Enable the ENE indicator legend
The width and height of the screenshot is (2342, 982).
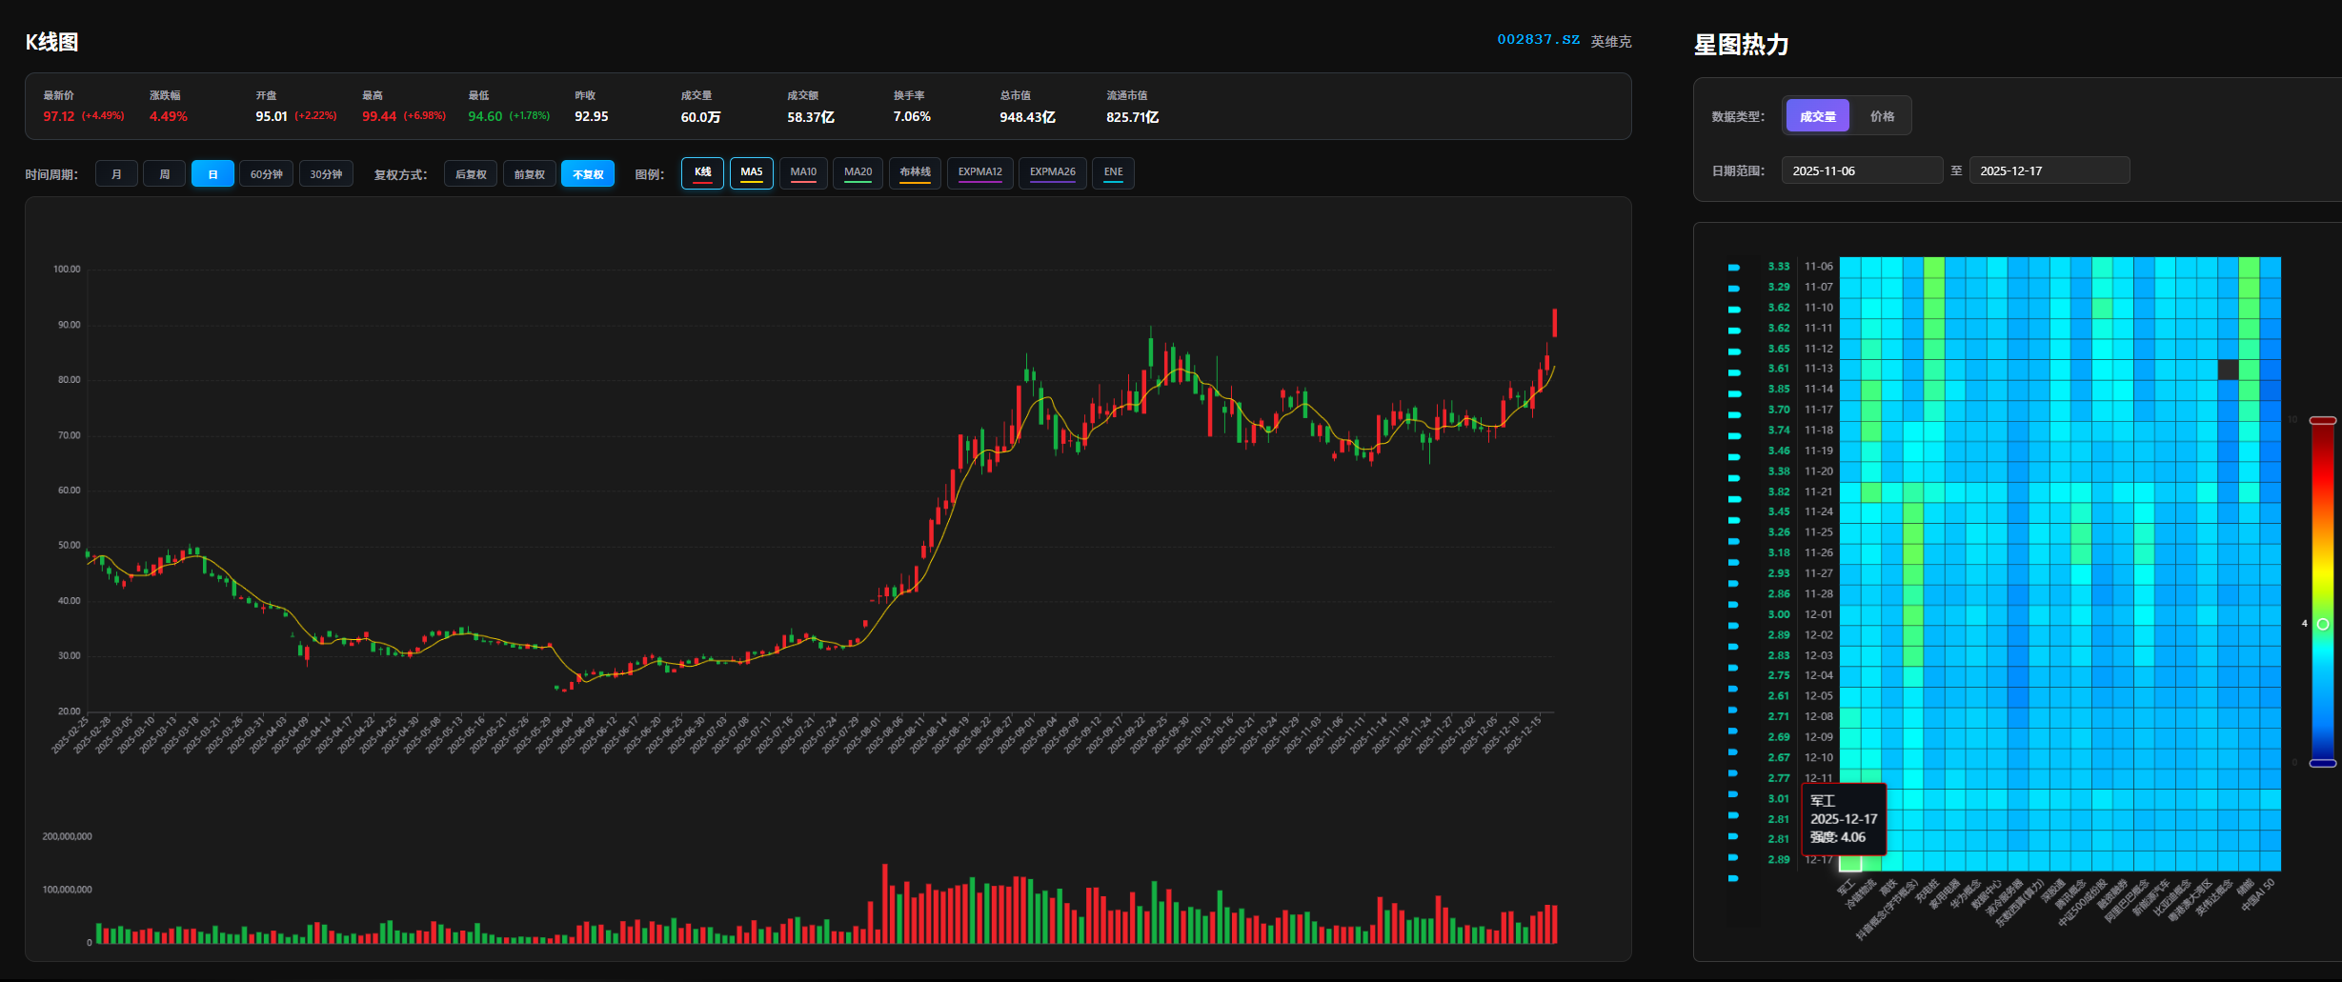coord(1113,172)
